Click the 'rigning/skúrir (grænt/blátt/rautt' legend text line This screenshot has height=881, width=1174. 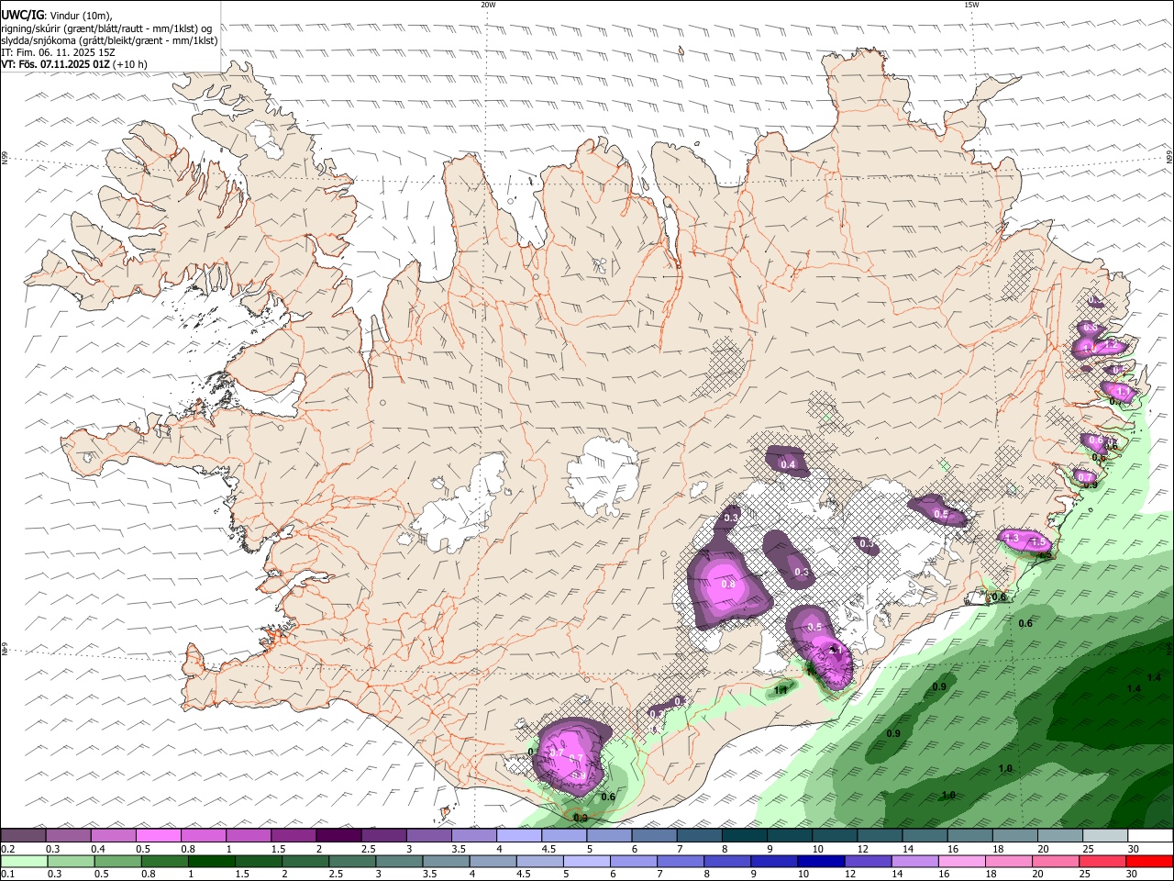[x=105, y=28]
